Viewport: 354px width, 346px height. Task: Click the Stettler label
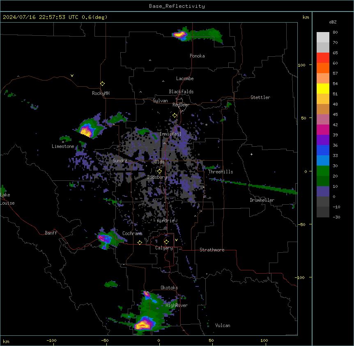(x=260, y=97)
